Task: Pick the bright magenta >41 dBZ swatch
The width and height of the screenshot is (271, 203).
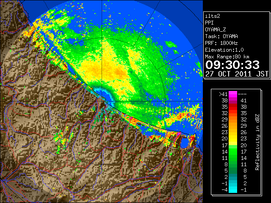Action: (x=233, y=94)
